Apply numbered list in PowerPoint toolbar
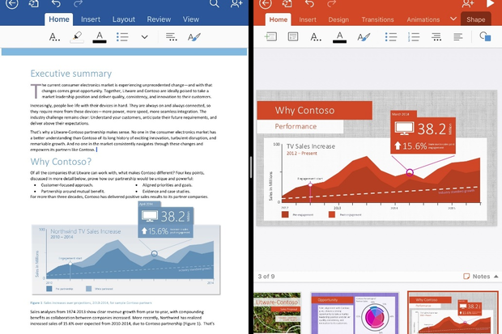Viewport: 502px width, 334px height. pyautogui.click(x=414, y=36)
